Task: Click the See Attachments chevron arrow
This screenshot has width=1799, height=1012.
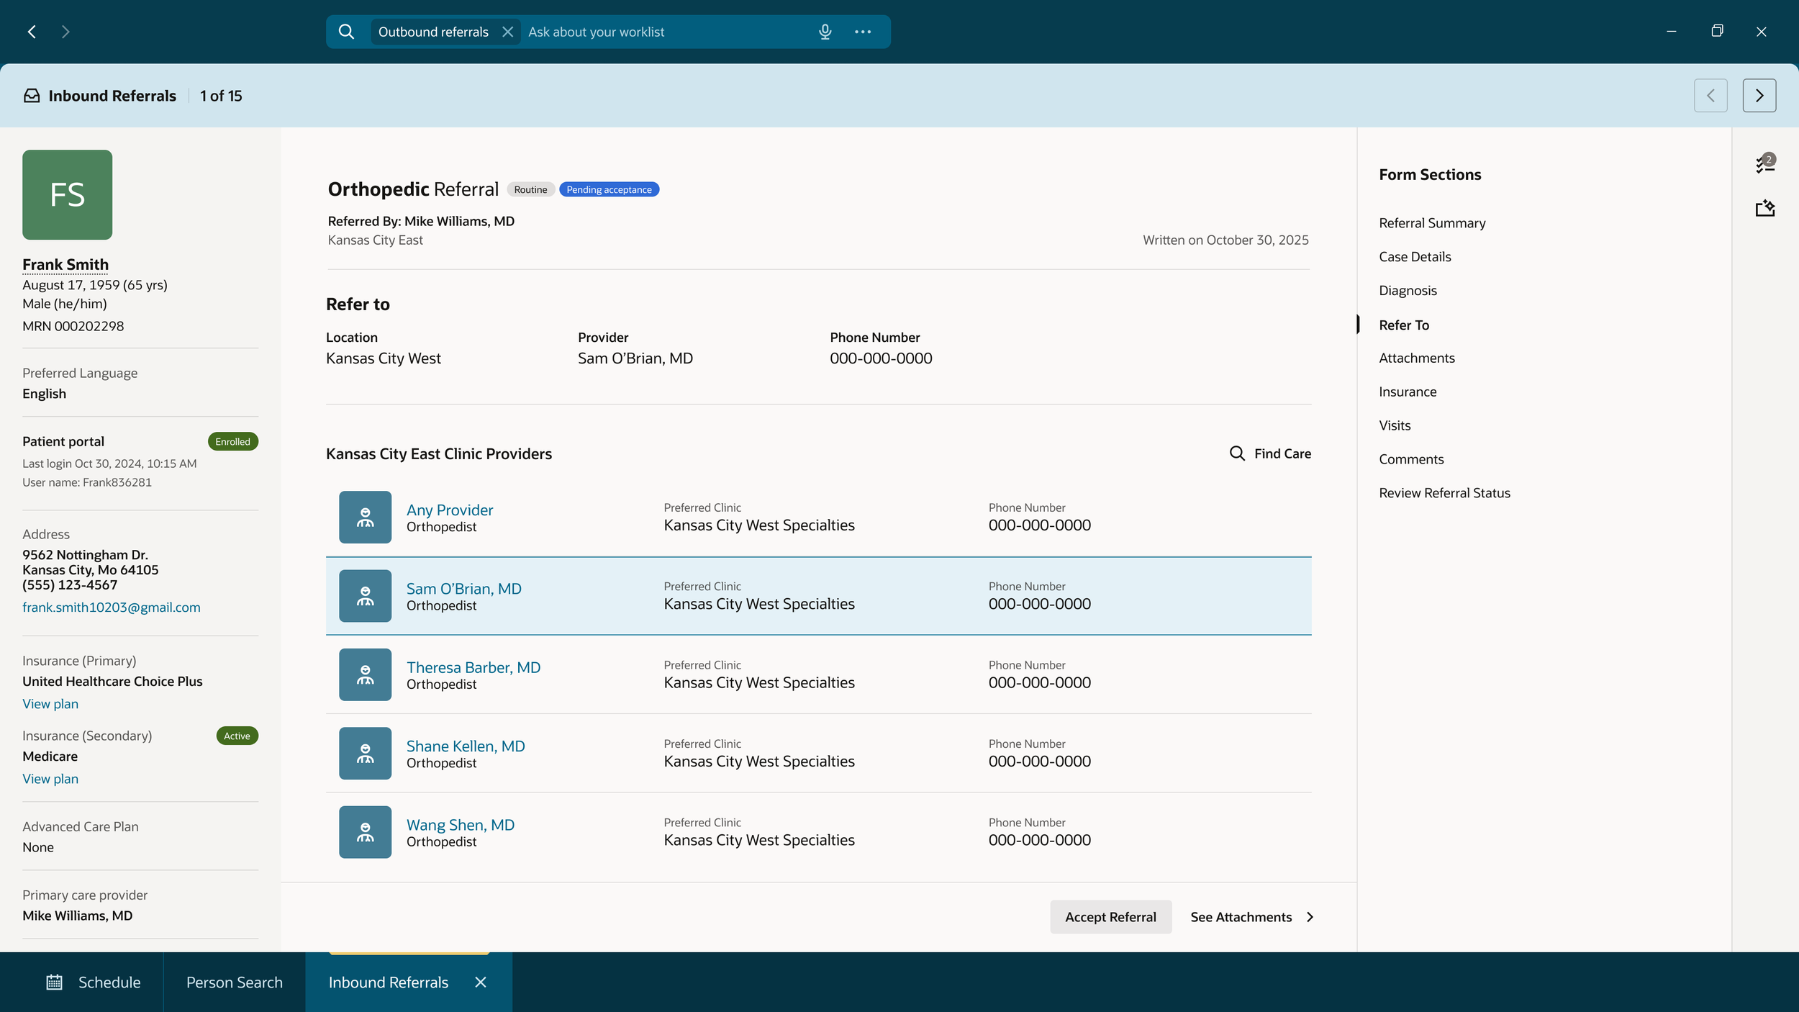Action: pos(1310,916)
